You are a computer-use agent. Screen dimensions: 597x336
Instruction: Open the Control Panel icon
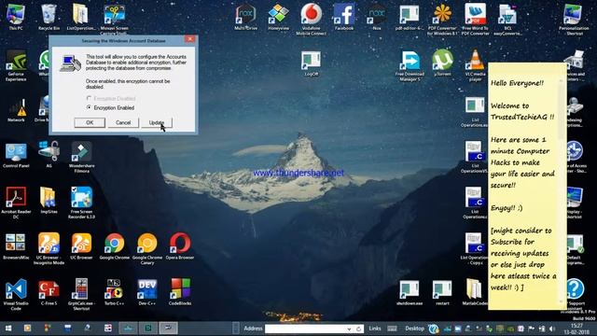16,155
